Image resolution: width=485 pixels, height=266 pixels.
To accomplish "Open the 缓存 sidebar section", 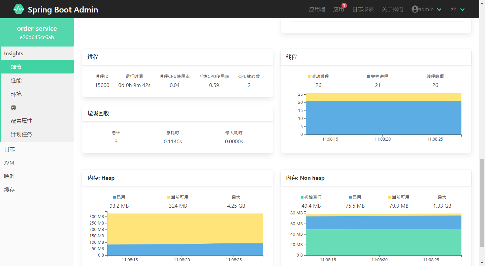I will pyautogui.click(x=37, y=189).
